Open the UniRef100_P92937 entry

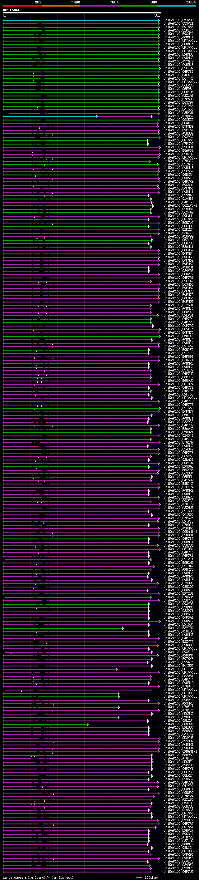[178, 137]
